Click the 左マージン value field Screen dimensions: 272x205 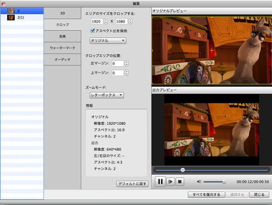click(117, 63)
